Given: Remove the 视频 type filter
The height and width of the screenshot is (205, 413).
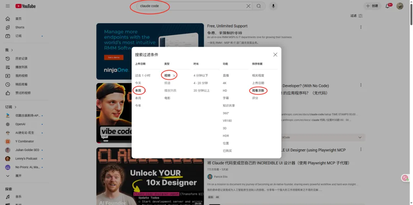Looking at the screenshot, I should click(174, 76).
